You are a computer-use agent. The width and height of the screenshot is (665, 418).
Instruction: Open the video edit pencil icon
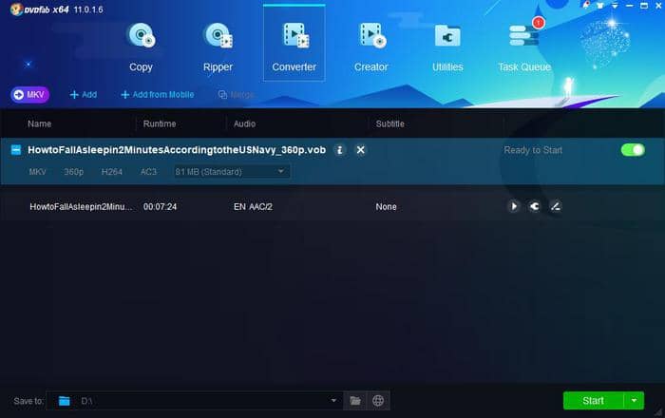(x=556, y=206)
